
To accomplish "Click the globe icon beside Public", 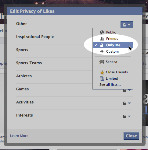I will coord(102,32).
